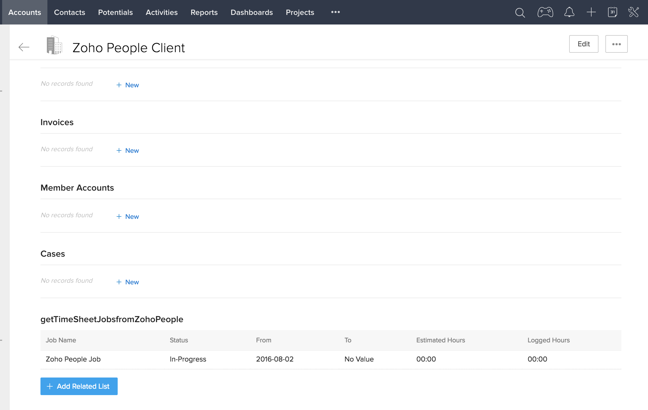
Task: Open more actions ellipsis beside Edit
Action: (616, 44)
